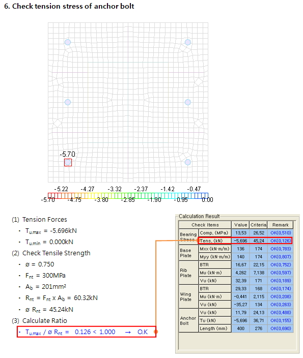Click the '-3.32' legend label
This screenshot has width=303, height=358.
click(115, 189)
